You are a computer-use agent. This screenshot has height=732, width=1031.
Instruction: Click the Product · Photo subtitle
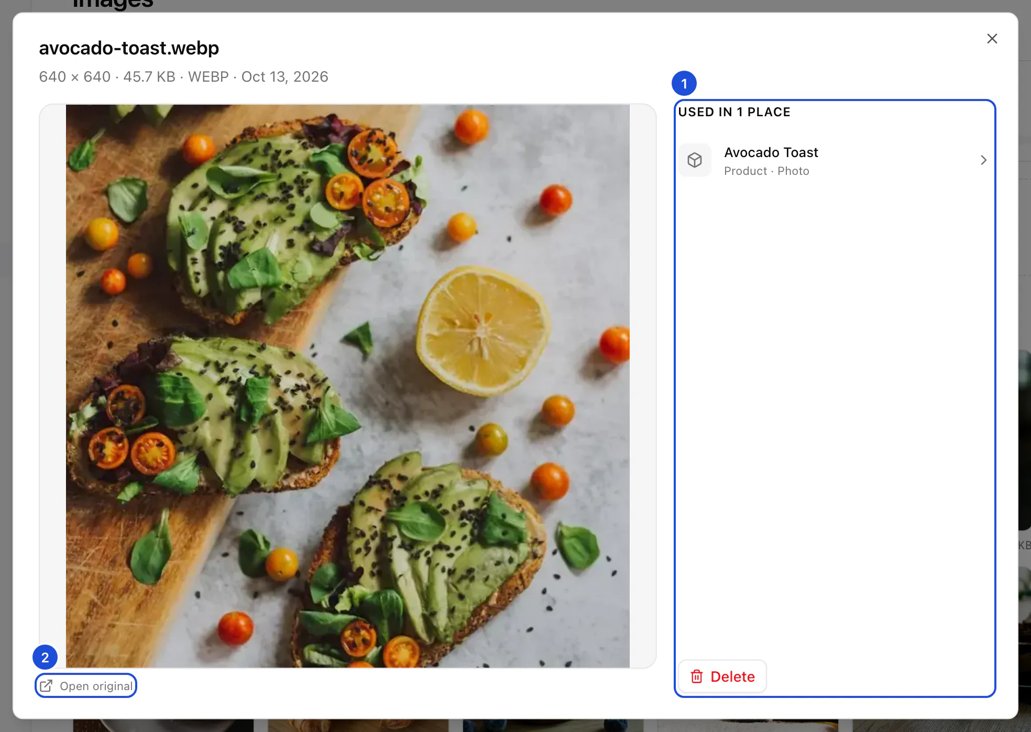pyautogui.click(x=766, y=171)
